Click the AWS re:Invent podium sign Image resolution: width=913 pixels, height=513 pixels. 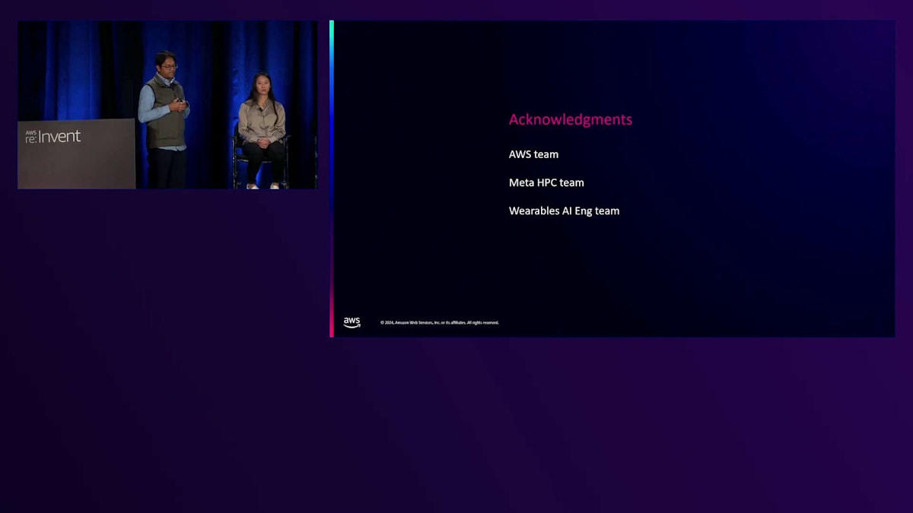pyautogui.click(x=53, y=136)
